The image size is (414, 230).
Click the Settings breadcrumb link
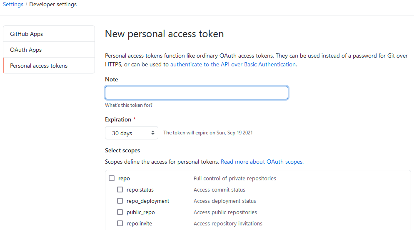tap(13, 5)
